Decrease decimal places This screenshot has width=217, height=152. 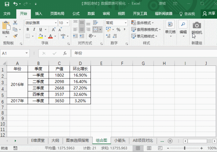pos(115,36)
